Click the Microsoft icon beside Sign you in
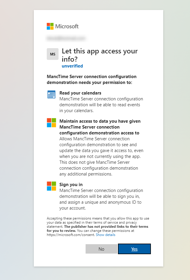Screen dimensions: 190x280 (51, 186)
